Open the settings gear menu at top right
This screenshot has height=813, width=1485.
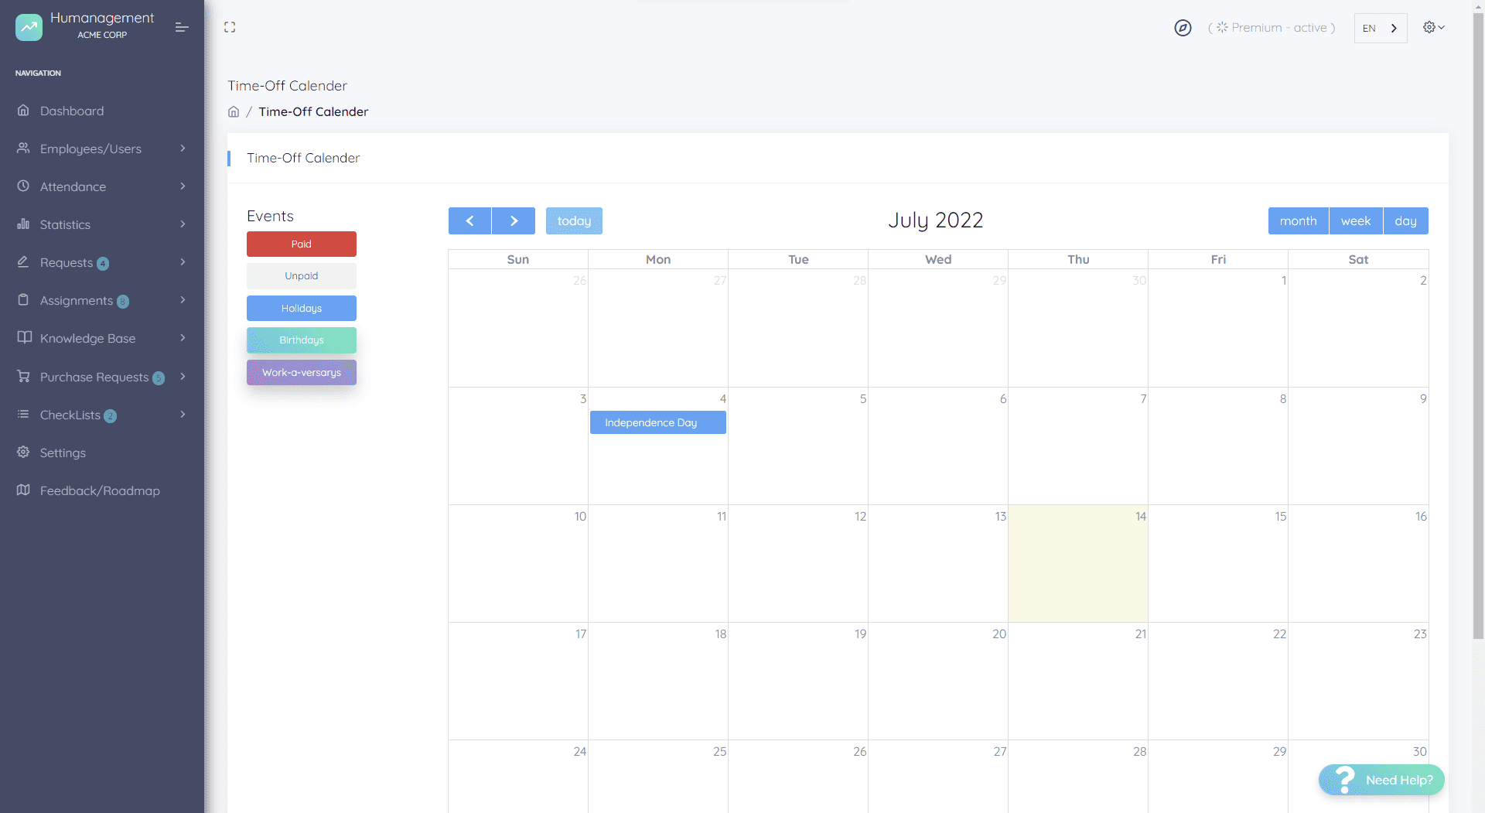point(1433,27)
